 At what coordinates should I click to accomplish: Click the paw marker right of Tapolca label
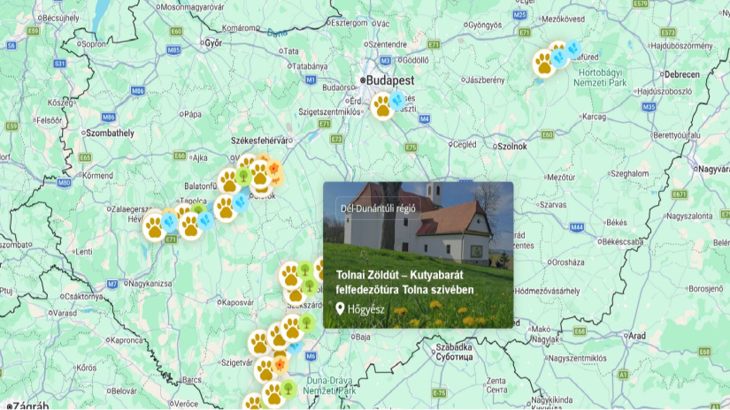click(226, 209)
